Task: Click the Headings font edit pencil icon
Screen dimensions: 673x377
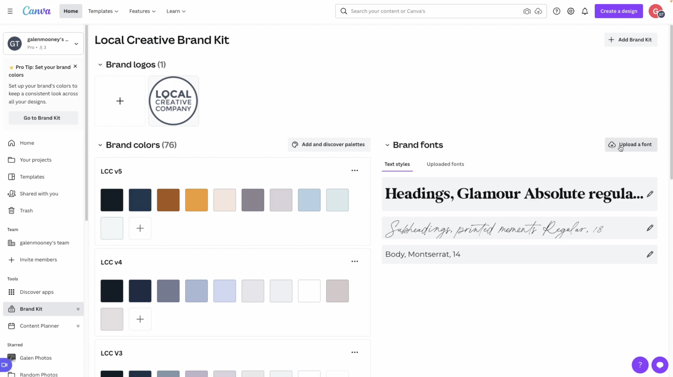Action: [x=650, y=193]
